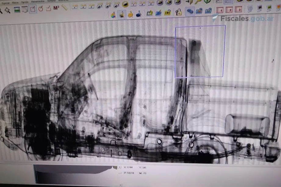Image resolution: width=281 pixels, height=187 pixels.
Task: Open the Macro menu
Action: (15, 2)
